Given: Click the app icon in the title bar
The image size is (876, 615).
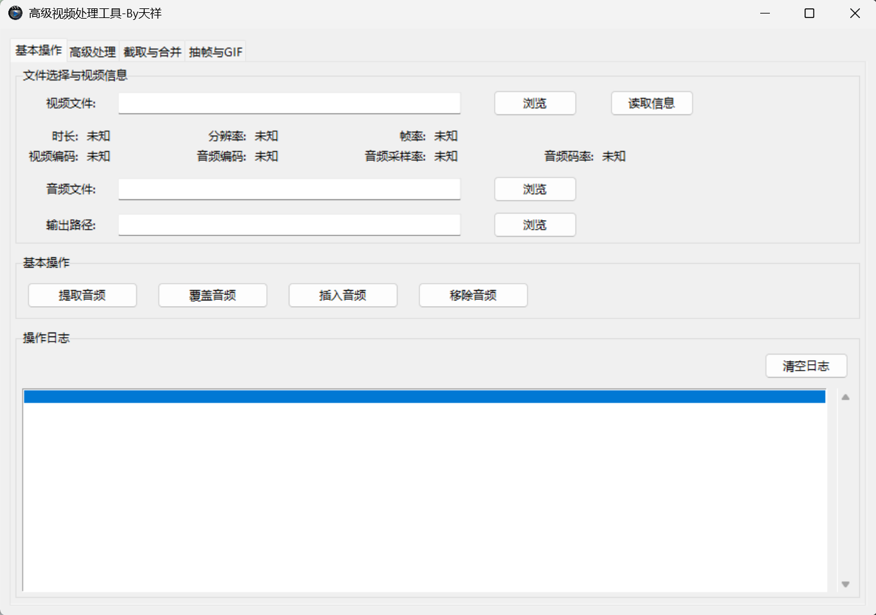Looking at the screenshot, I should tap(14, 13).
